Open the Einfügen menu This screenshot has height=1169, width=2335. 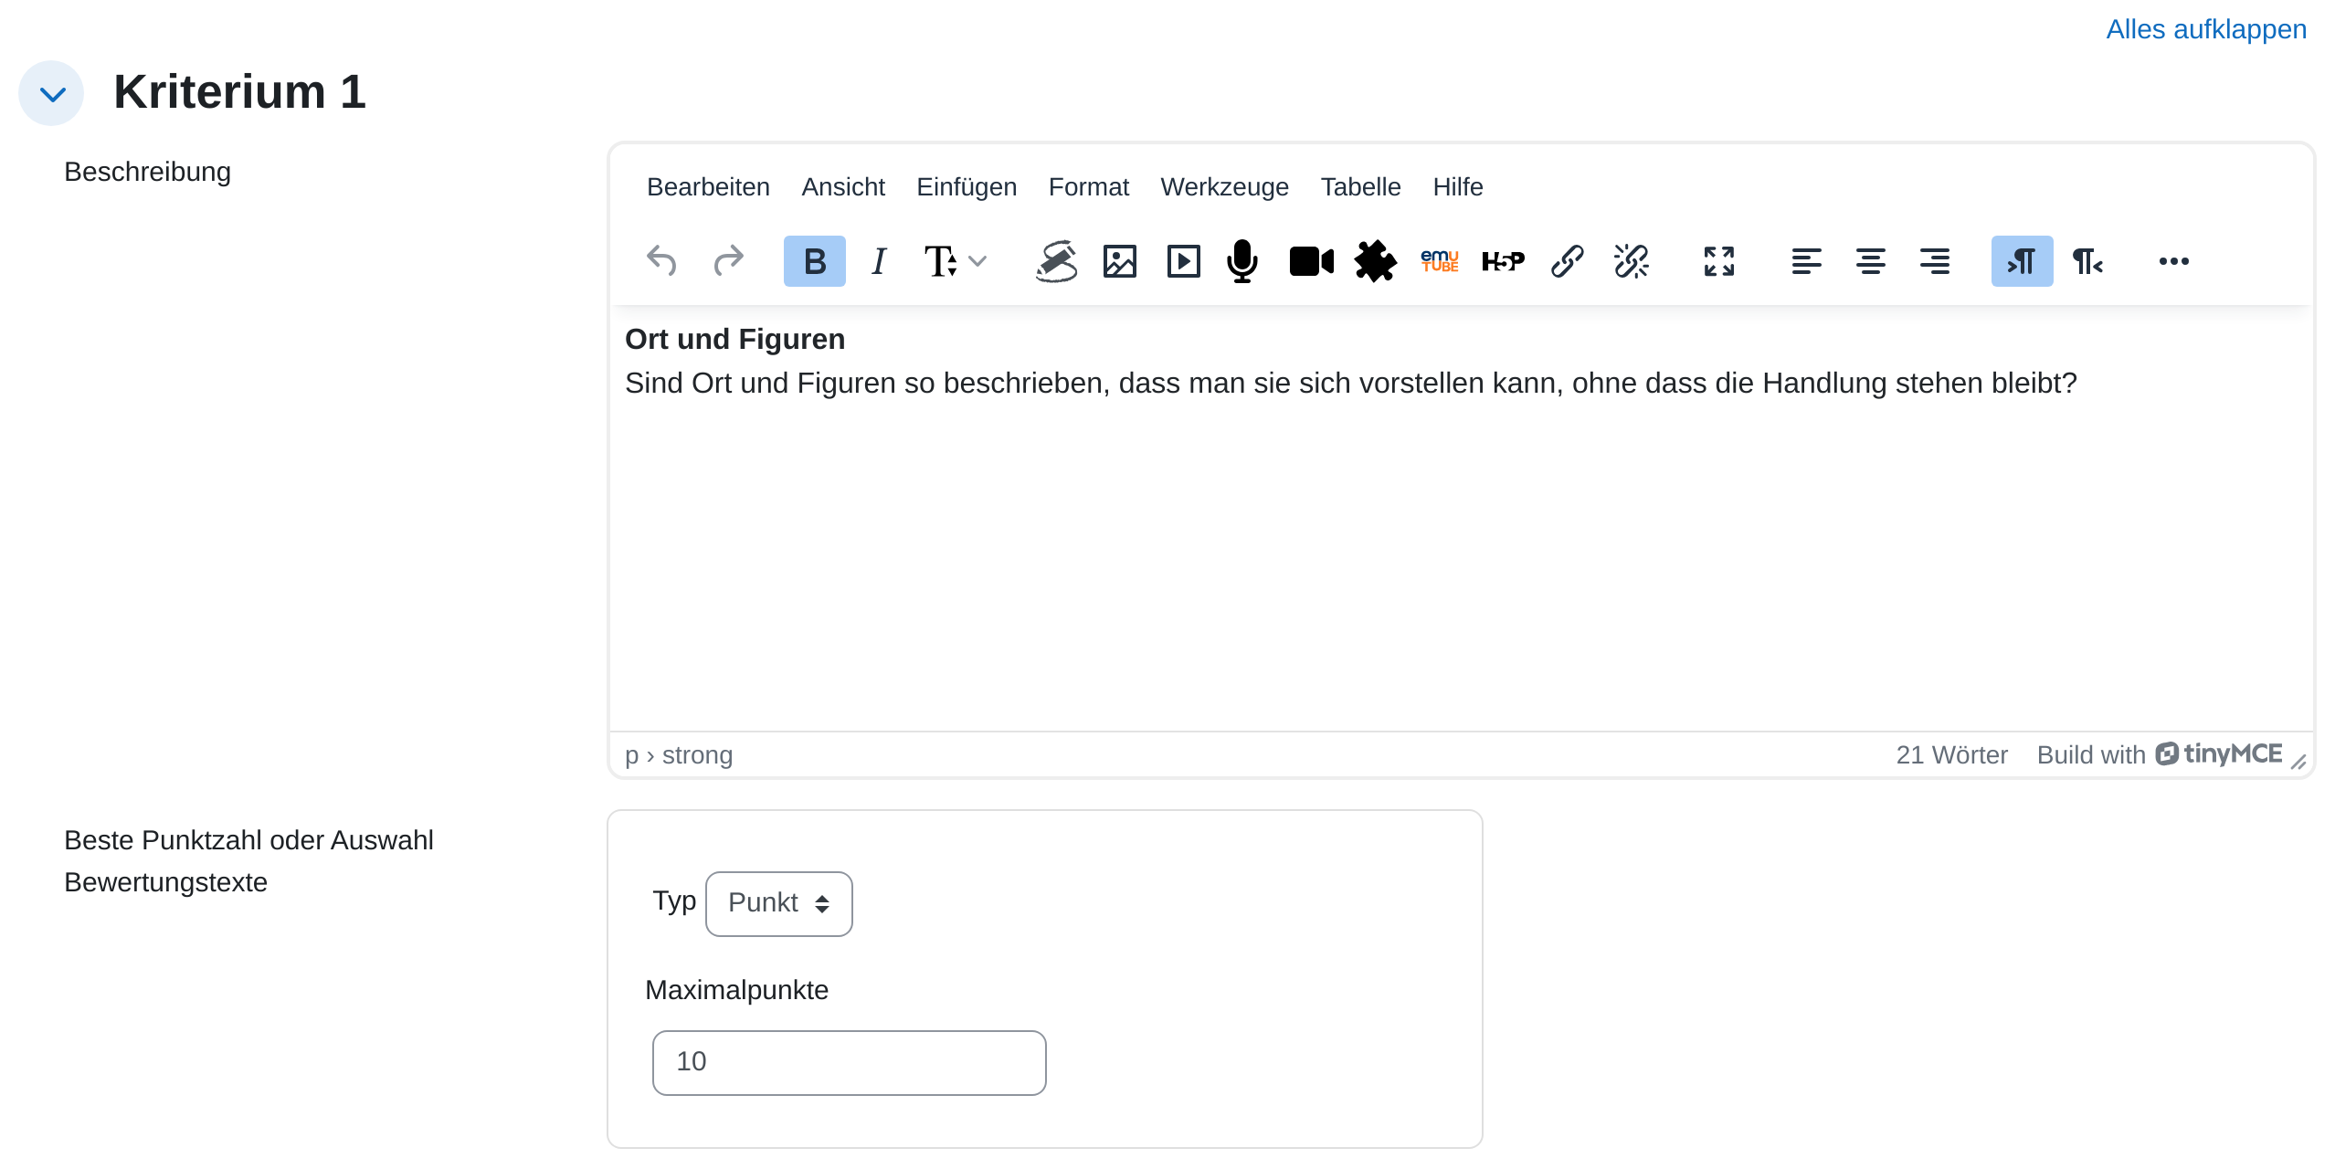pyautogui.click(x=967, y=186)
